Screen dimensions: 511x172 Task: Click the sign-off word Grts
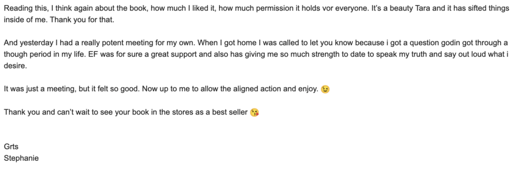[10, 147]
